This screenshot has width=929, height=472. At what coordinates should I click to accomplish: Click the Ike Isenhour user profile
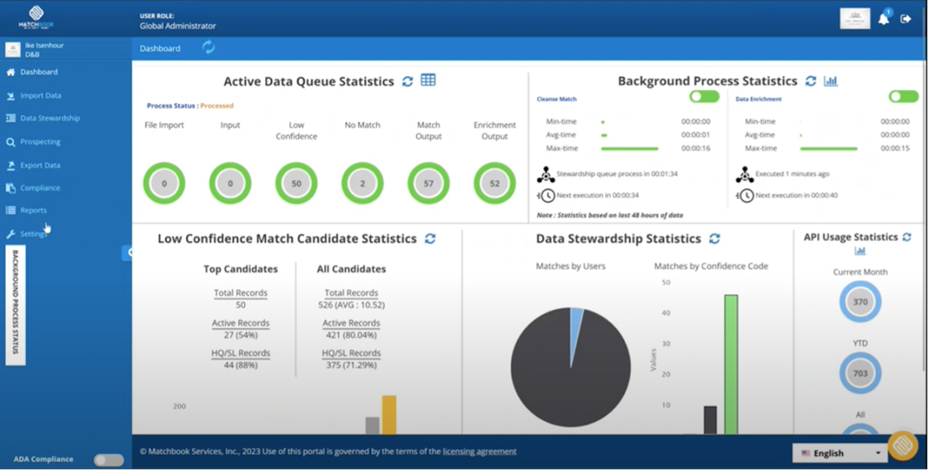tap(36, 50)
